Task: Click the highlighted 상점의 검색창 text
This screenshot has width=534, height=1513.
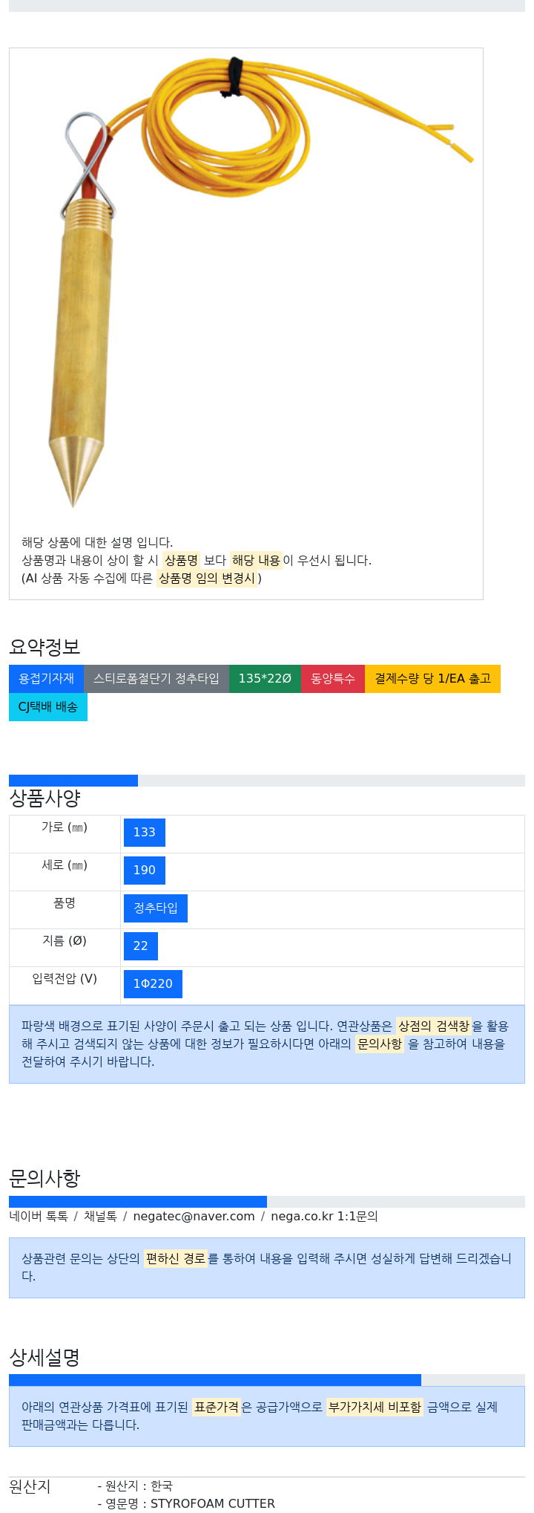Action: click(434, 1026)
